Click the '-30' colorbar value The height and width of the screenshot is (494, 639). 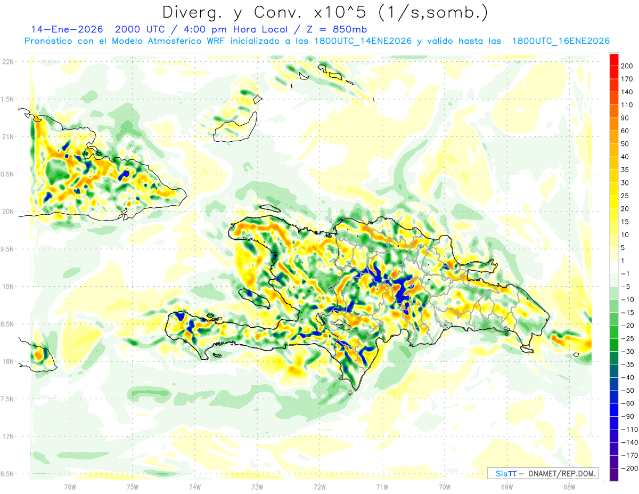[x=628, y=351]
